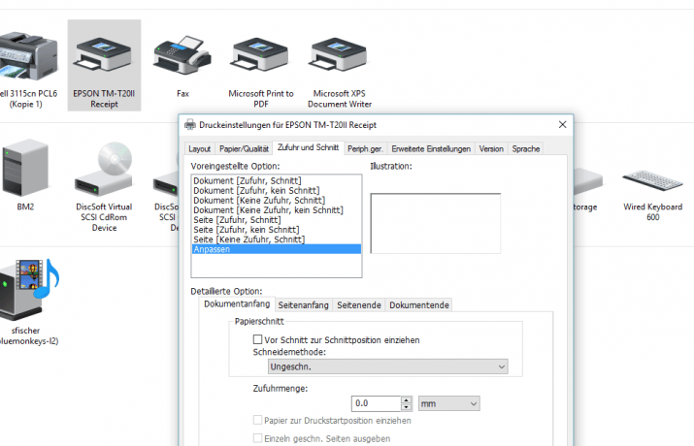Decrease Zufuhrmenge value with down arrow

(x=407, y=406)
